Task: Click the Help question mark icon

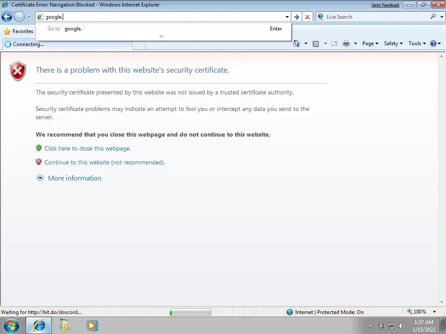Action: (x=433, y=43)
